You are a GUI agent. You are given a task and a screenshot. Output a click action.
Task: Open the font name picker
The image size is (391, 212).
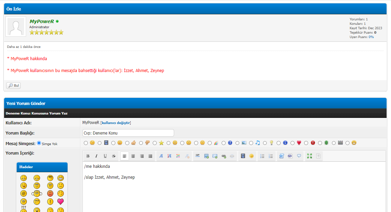pos(161,156)
